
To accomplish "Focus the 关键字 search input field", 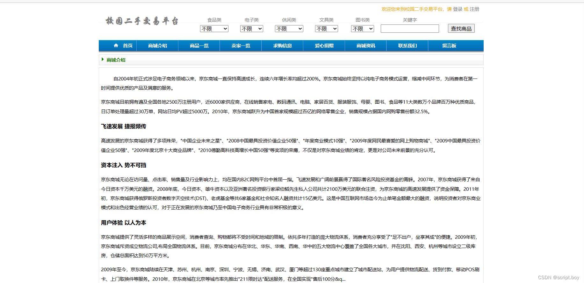I will point(410,29).
